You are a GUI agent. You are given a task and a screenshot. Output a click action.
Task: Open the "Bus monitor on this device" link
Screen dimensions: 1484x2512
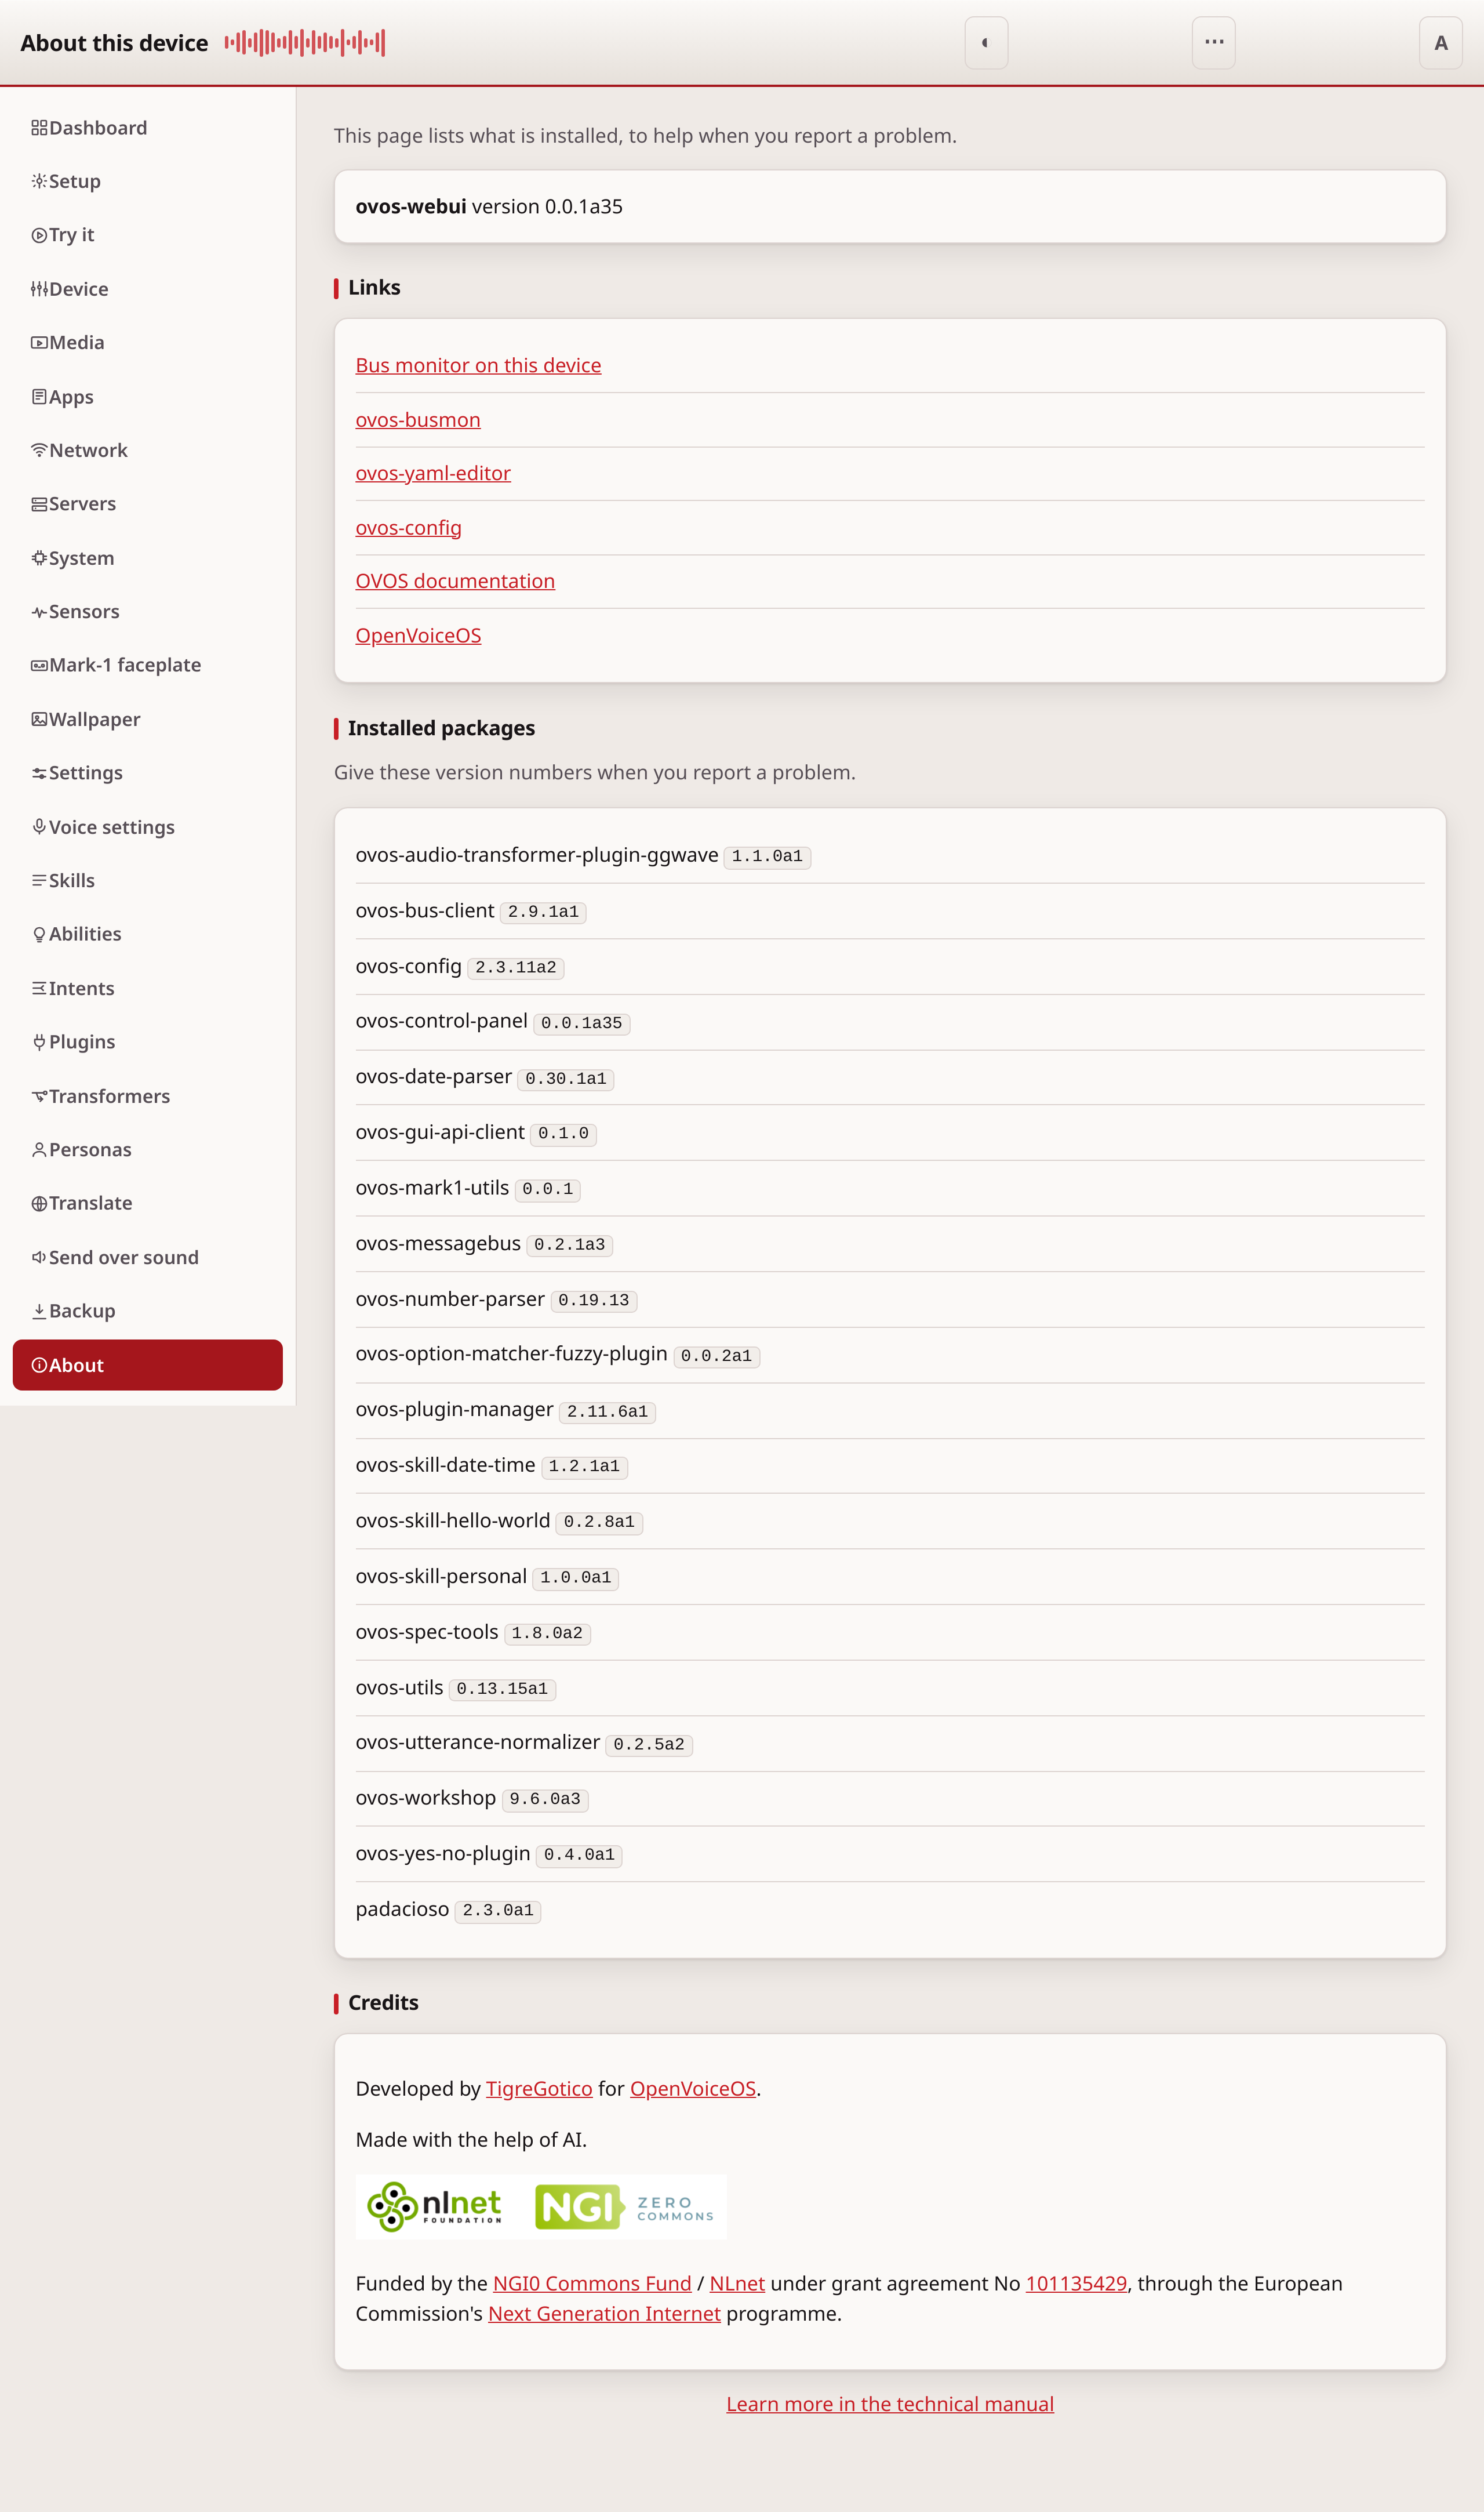[x=478, y=366]
